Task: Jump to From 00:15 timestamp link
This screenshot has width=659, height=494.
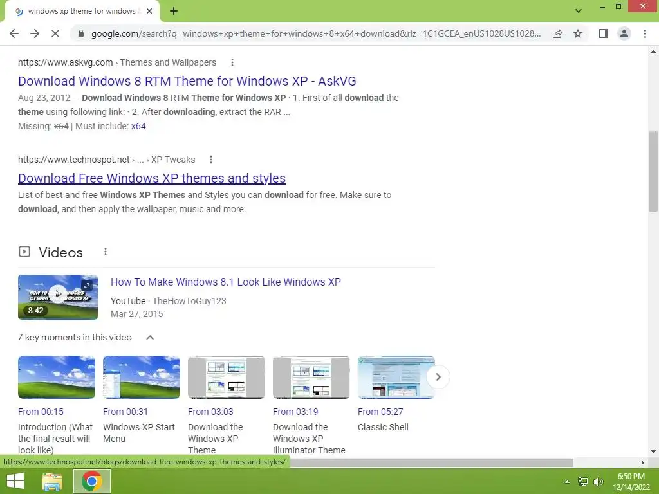Action: pos(41,412)
